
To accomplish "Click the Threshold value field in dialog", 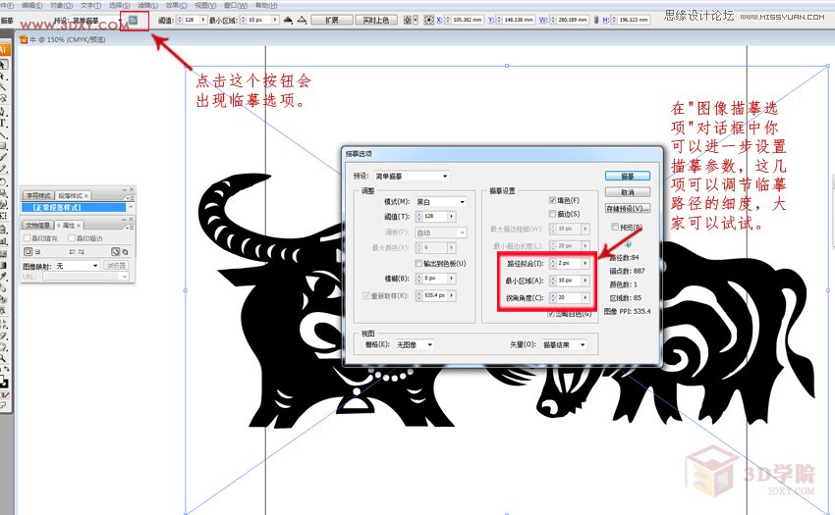I will [435, 216].
